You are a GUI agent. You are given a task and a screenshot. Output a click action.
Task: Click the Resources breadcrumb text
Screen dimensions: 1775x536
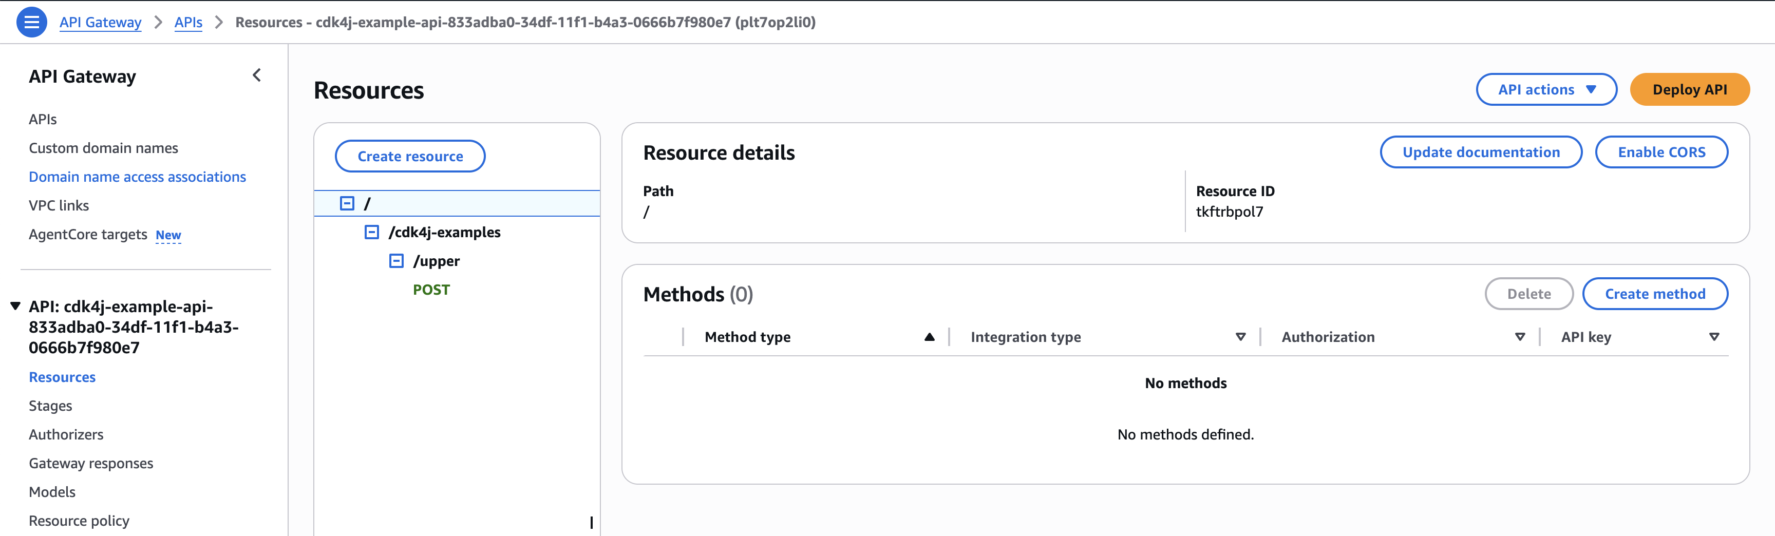coord(525,22)
